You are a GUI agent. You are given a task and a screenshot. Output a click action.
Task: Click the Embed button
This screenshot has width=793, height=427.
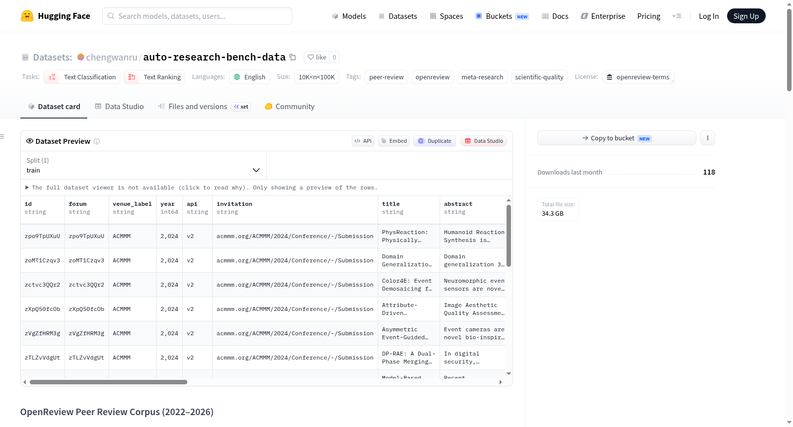click(x=394, y=141)
